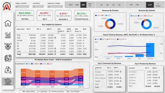Click the Net Profit % KPI card
The image size is (165, 93).
point(63,15)
